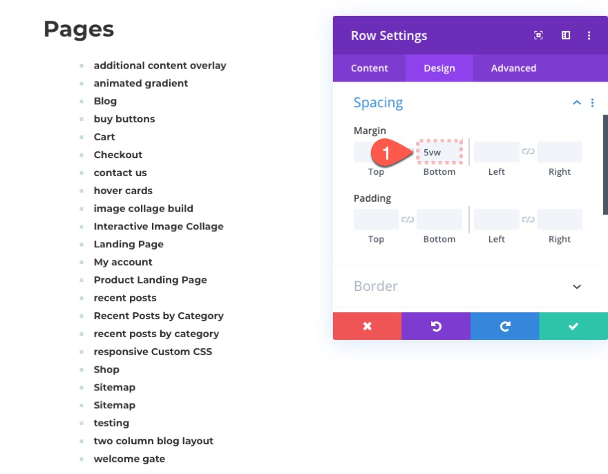Image resolution: width=608 pixels, height=474 pixels.
Task: Discard changes with the red X button
Action: tap(367, 325)
